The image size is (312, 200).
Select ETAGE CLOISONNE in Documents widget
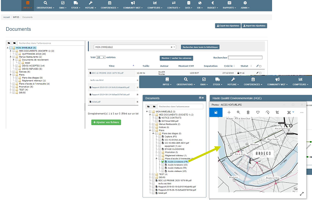[175, 149]
